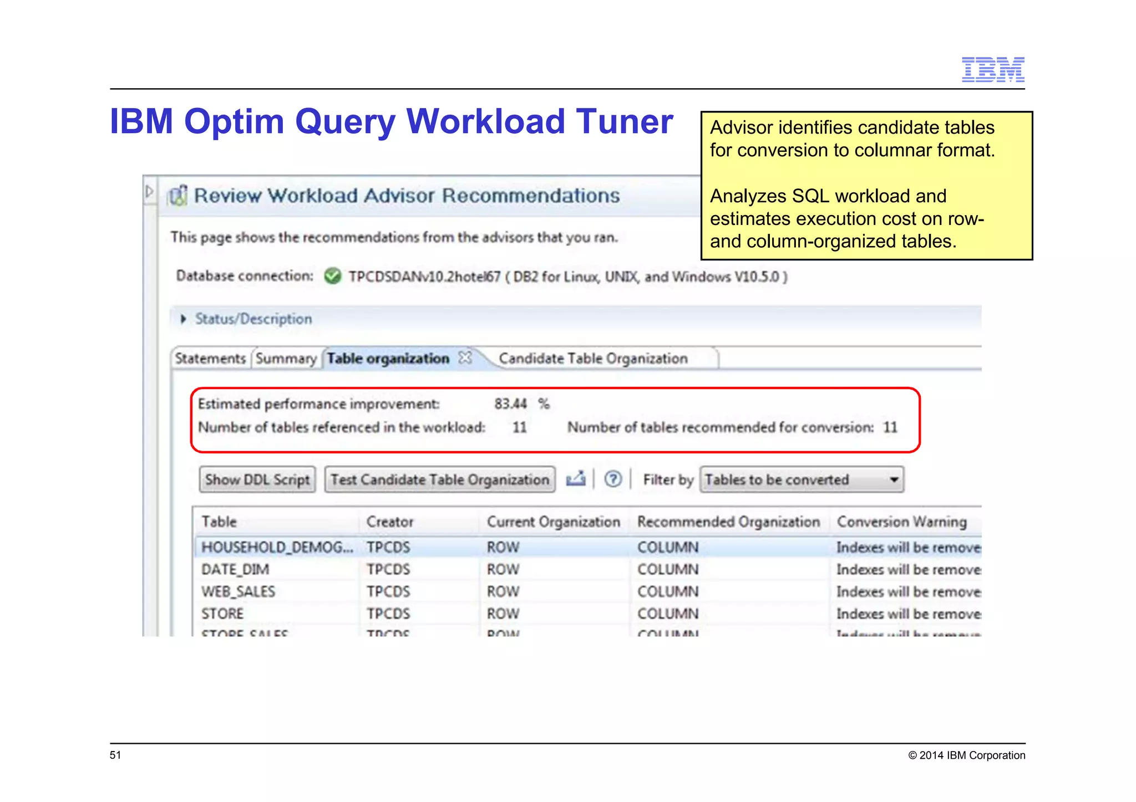Screen dimensions: 1136x802
Task: Click the green database connection status icon
Action: [x=332, y=276]
